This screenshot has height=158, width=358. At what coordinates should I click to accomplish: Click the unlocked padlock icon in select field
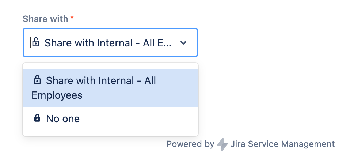tap(36, 42)
